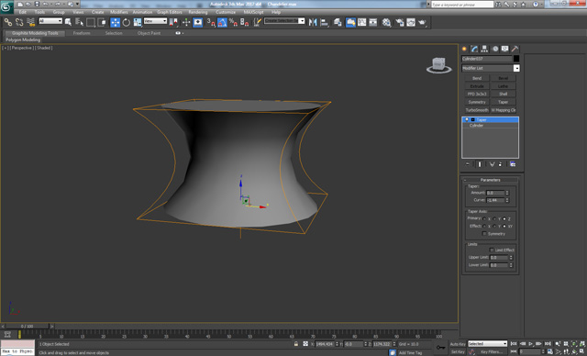Click the time slider 0 / 100 handle
Screen dimensions: 587x356
[28, 327]
